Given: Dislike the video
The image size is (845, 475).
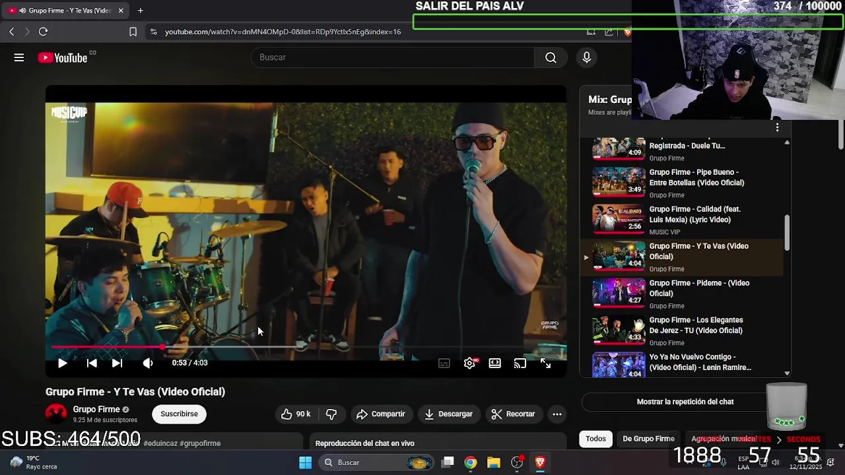Looking at the screenshot, I should tap(331, 414).
